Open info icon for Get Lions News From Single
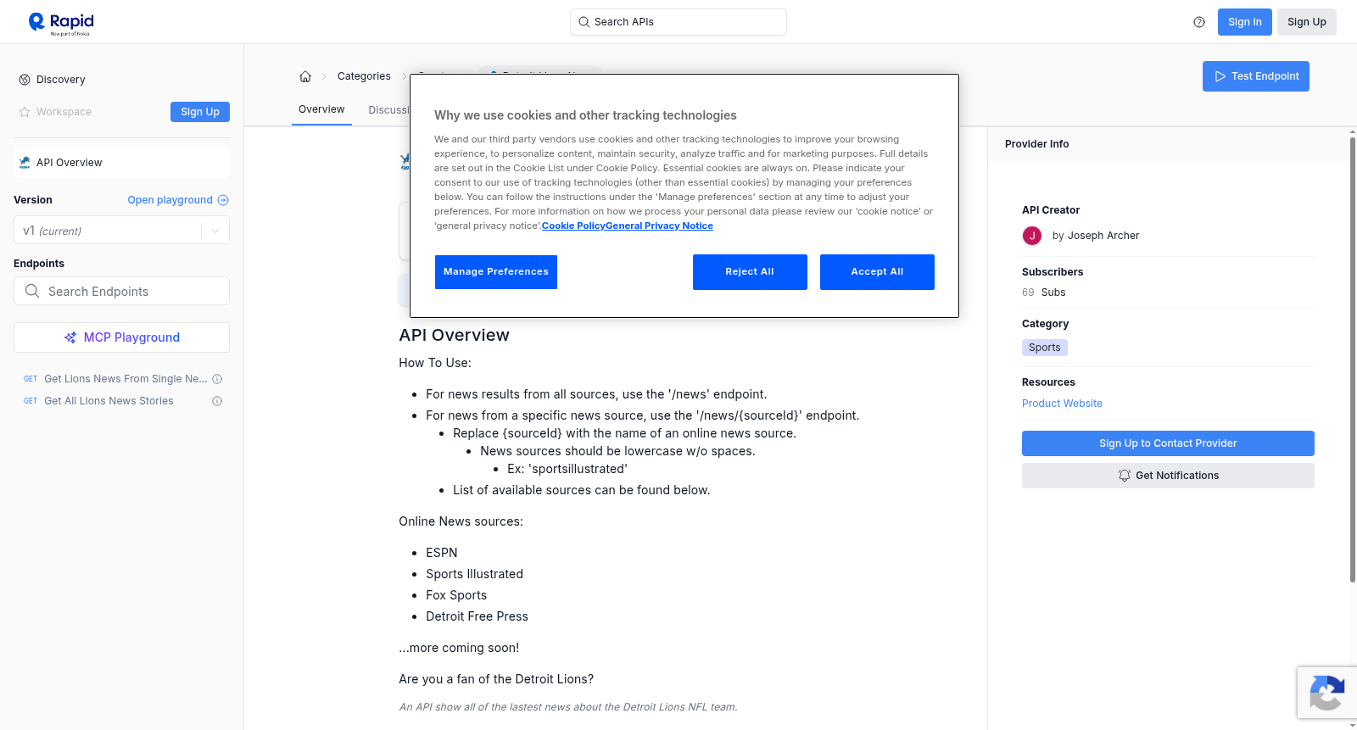The image size is (1357, 730). click(217, 379)
